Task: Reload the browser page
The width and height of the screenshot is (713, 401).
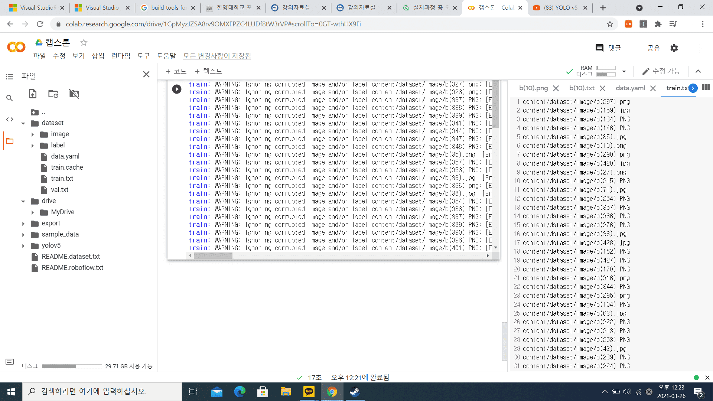Action: pyautogui.click(x=40, y=24)
